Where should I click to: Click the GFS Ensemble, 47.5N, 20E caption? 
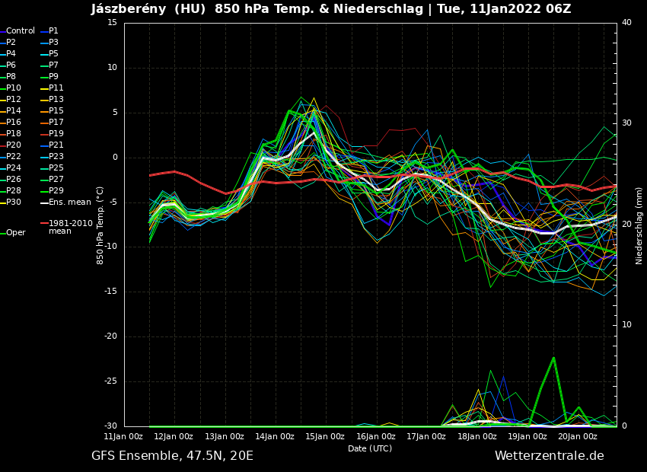point(172,456)
